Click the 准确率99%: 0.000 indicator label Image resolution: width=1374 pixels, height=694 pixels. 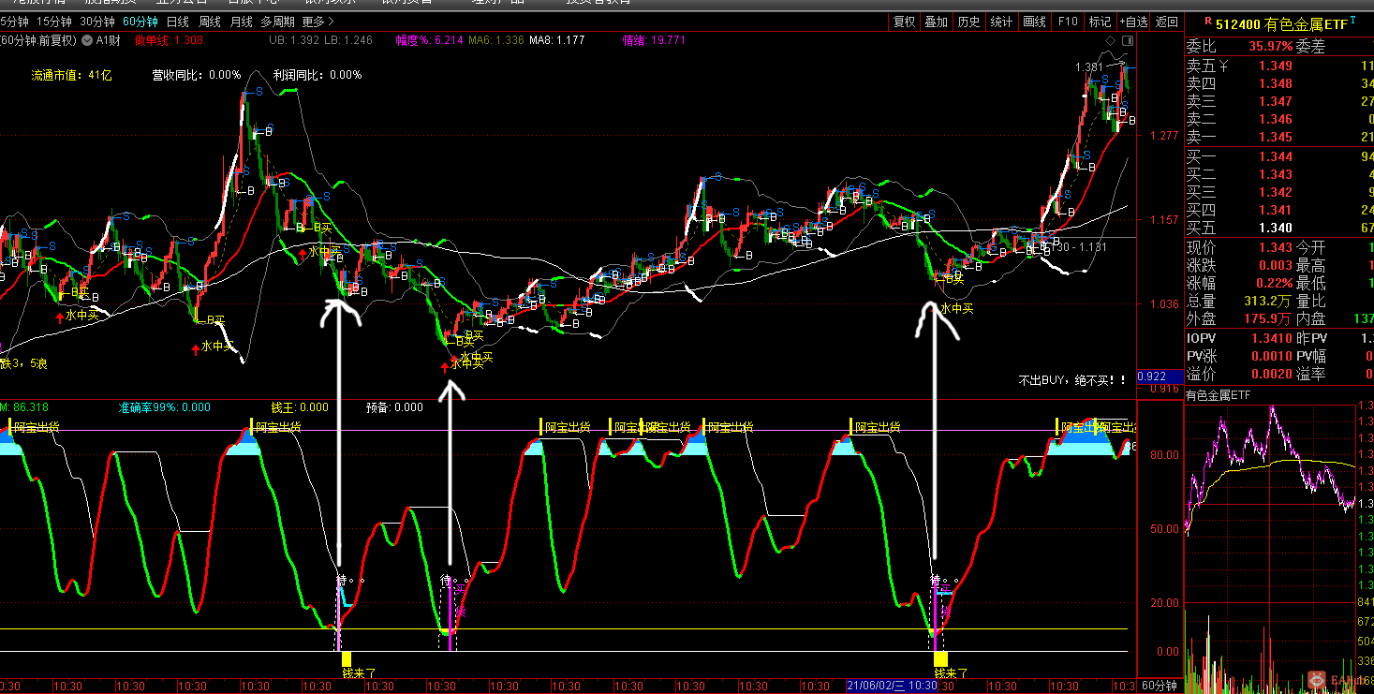click(x=164, y=407)
